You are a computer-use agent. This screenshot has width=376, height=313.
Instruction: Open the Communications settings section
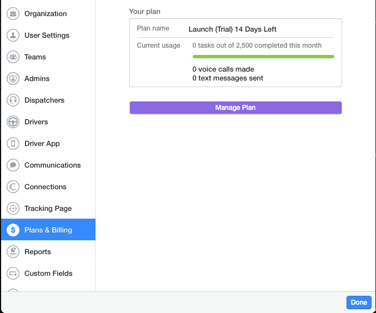[x=48, y=165]
